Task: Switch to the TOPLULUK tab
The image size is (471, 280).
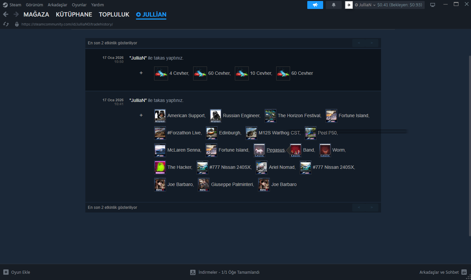Action: [114, 15]
